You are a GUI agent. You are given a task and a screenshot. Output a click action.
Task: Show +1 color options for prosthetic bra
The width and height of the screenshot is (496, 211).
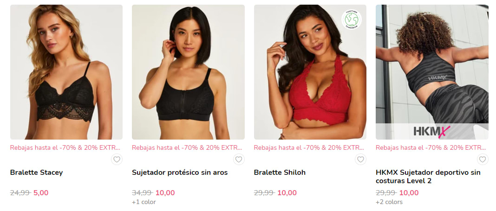point(144,202)
